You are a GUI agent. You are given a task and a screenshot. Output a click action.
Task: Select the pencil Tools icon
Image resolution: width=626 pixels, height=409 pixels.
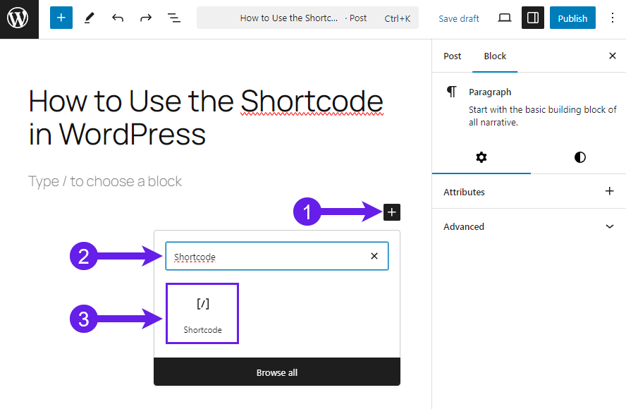[90, 18]
